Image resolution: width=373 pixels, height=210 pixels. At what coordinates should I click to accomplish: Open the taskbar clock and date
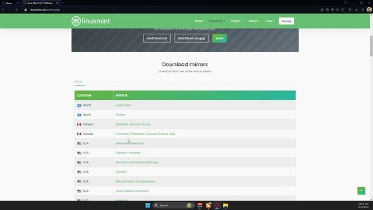click(x=363, y=205)
